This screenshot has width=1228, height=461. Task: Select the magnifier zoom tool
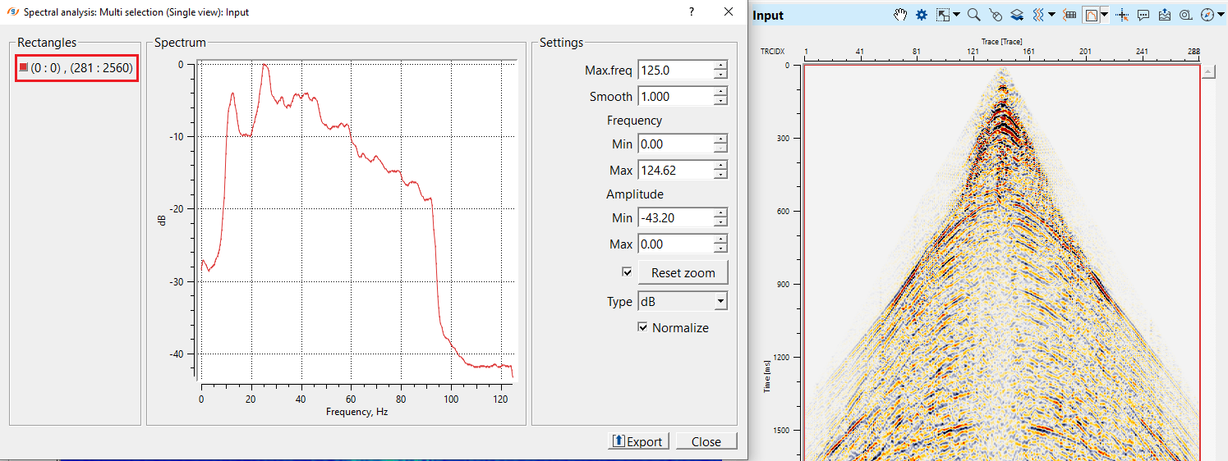(x=974, y=15)
